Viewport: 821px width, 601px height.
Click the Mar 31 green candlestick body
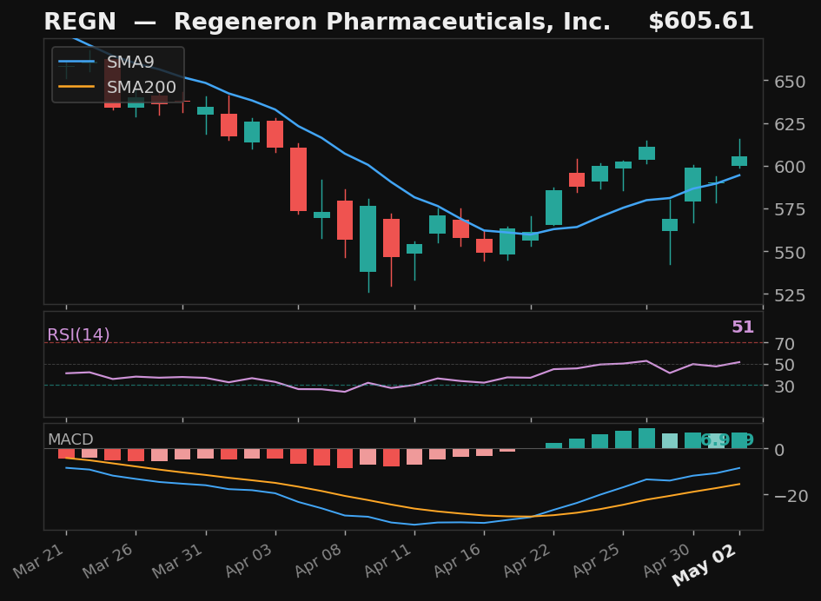[x=205, y=110]
